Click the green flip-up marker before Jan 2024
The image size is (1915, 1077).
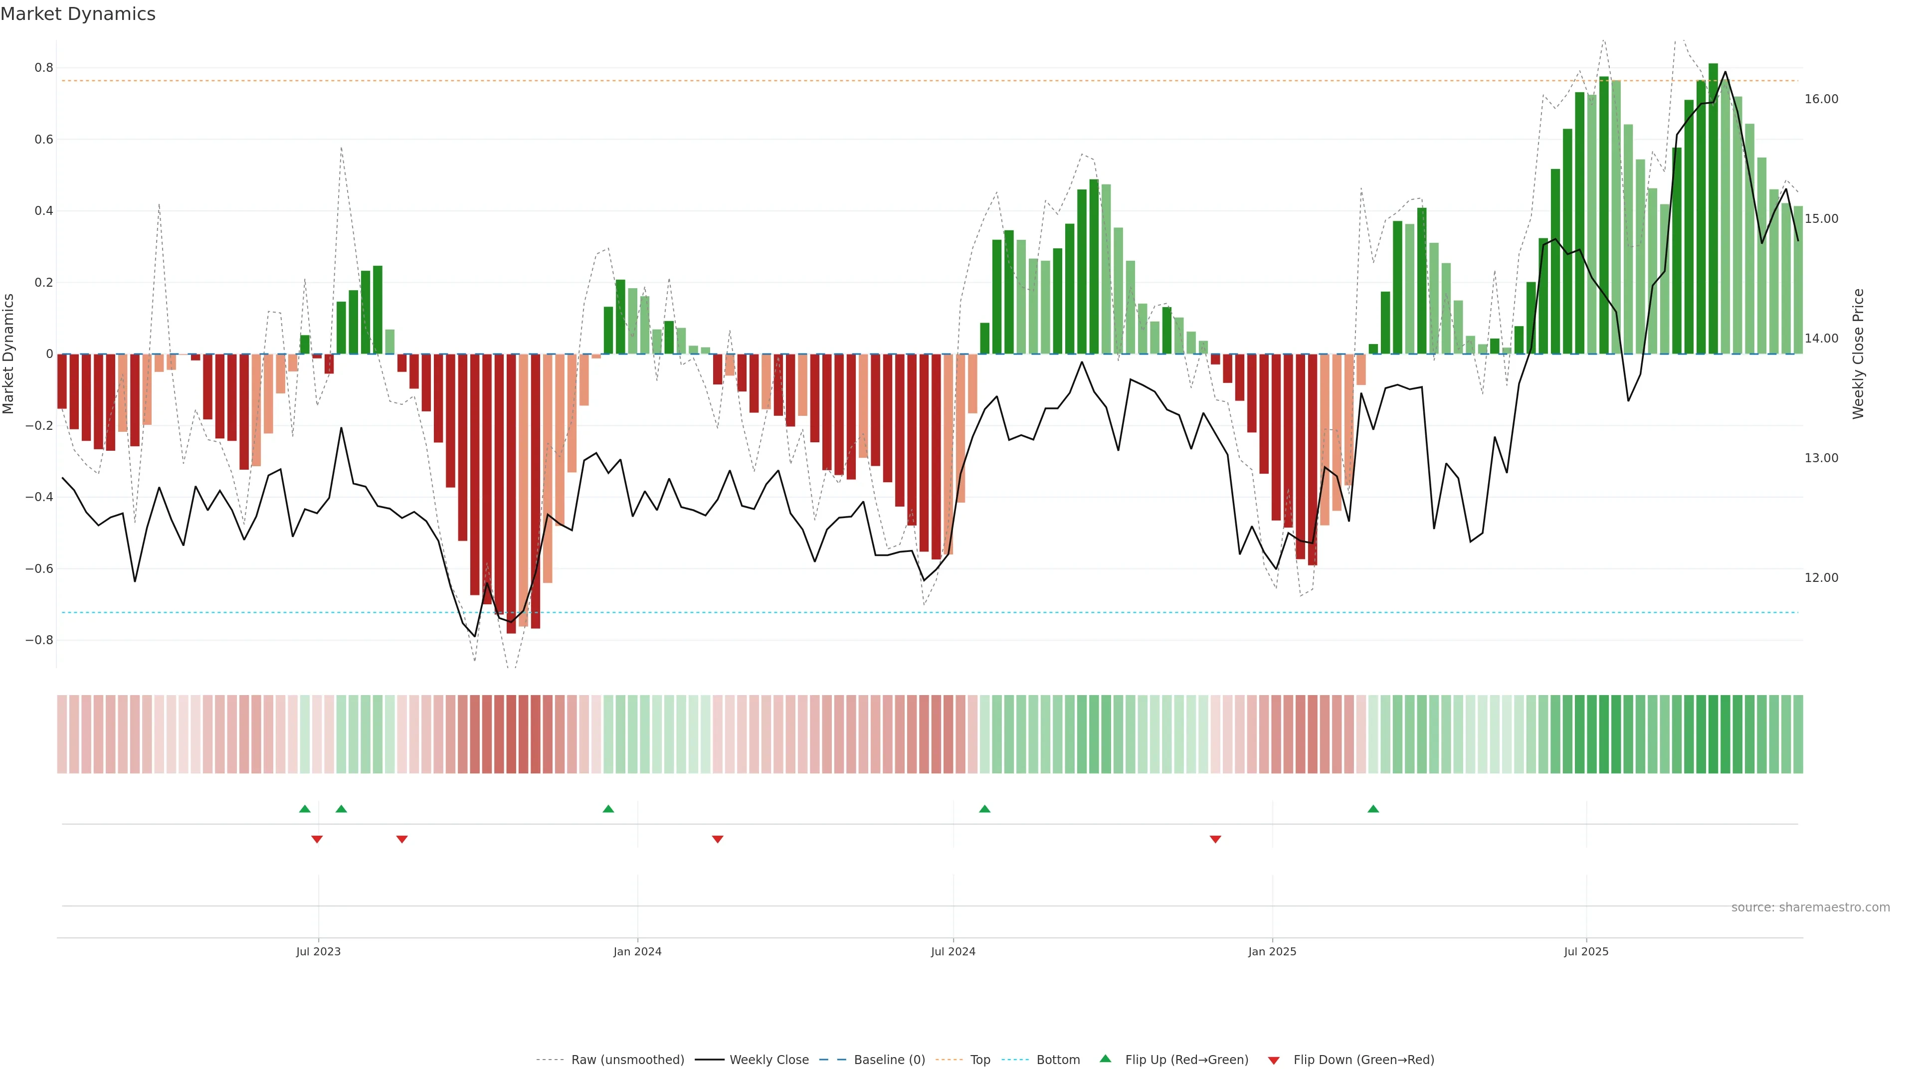(608, 809)
